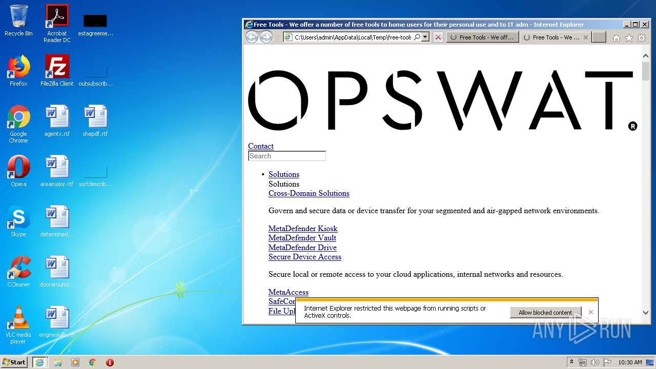
Task: Select agentx.rtf document
Action: pyautogui.click(x=57, y=121)
